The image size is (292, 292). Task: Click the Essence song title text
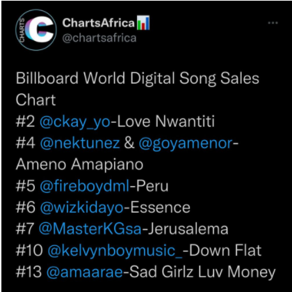pyautogui.click(x=160, y=208)
